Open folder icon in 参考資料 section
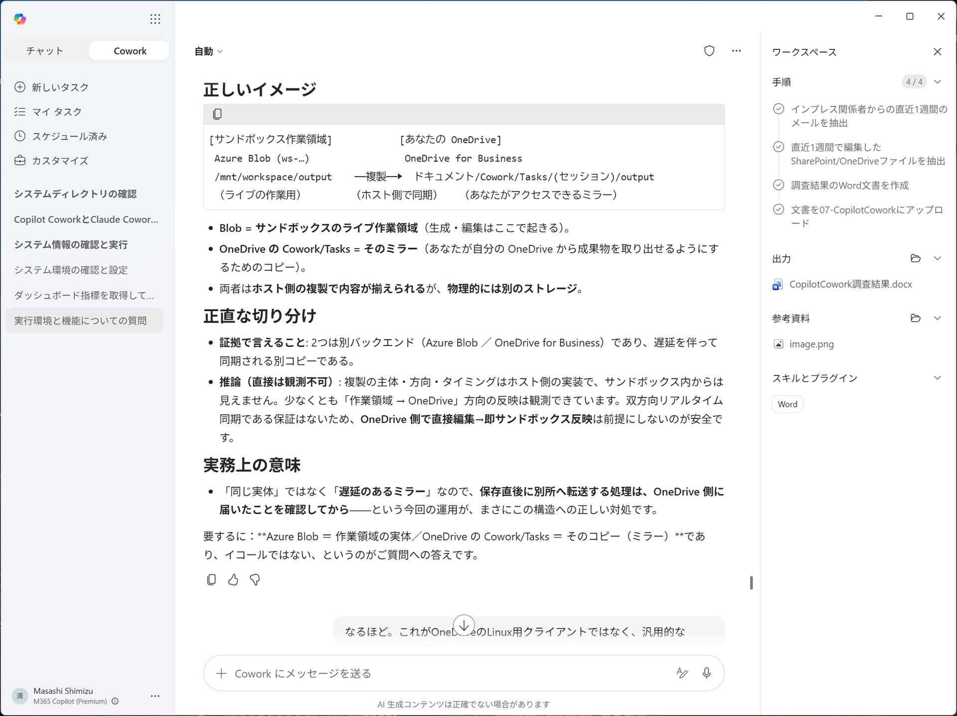957x716 pixels. 915,318
